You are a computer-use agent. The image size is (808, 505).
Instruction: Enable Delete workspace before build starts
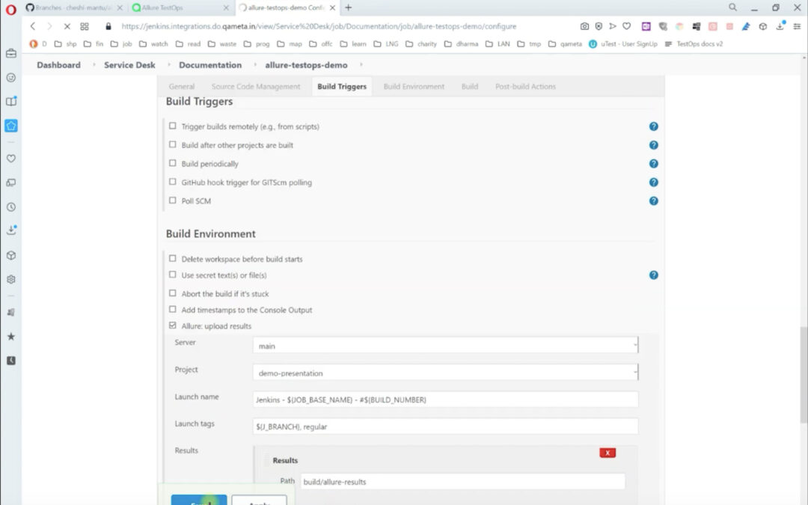(173, 259)
